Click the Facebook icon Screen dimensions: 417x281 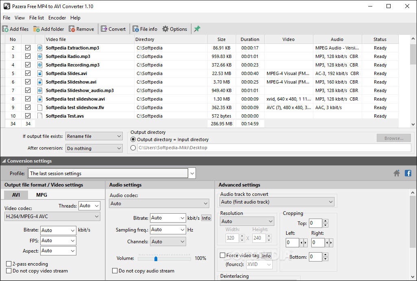pos(408,174)
